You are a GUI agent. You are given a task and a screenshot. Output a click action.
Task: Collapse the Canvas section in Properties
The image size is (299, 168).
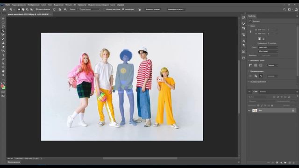(249, 26)
